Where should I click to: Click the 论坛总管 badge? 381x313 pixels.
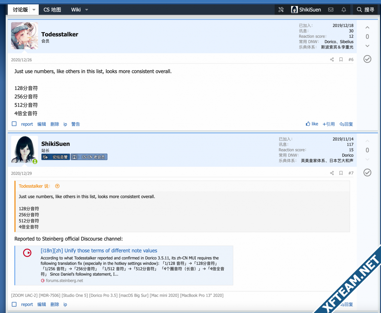coord(56,157)
